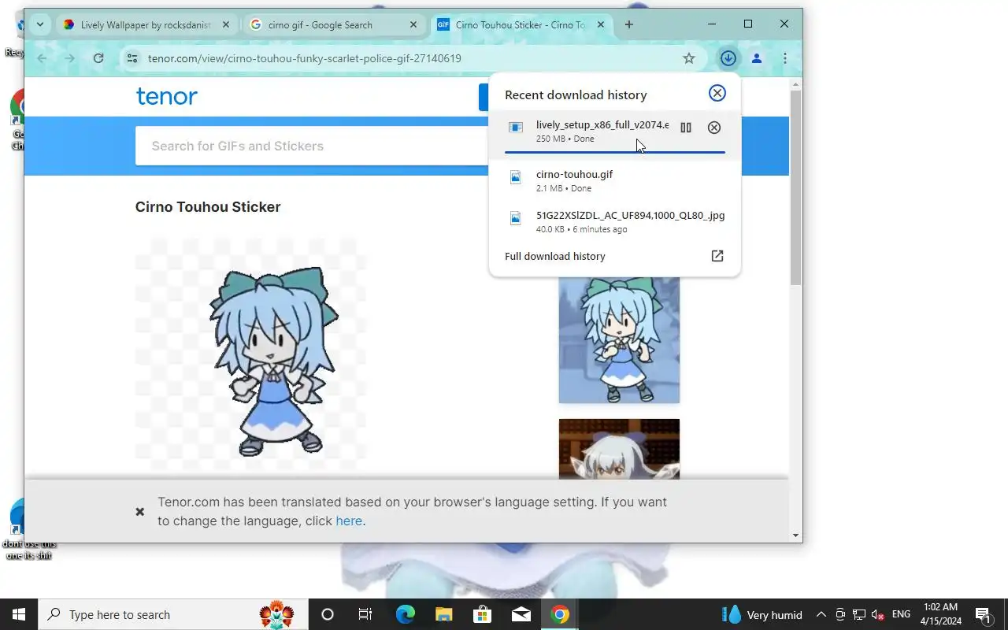The width and height of the screenshot is (1008, 630).
Task: Click the tenor.com URL address bar
Action: 409,58
